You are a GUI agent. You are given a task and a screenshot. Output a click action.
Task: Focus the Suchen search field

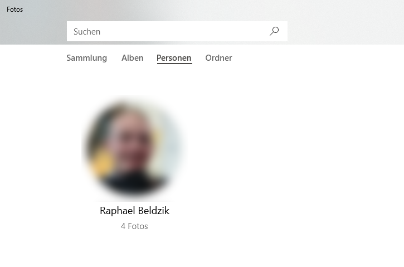coord(177,31)
